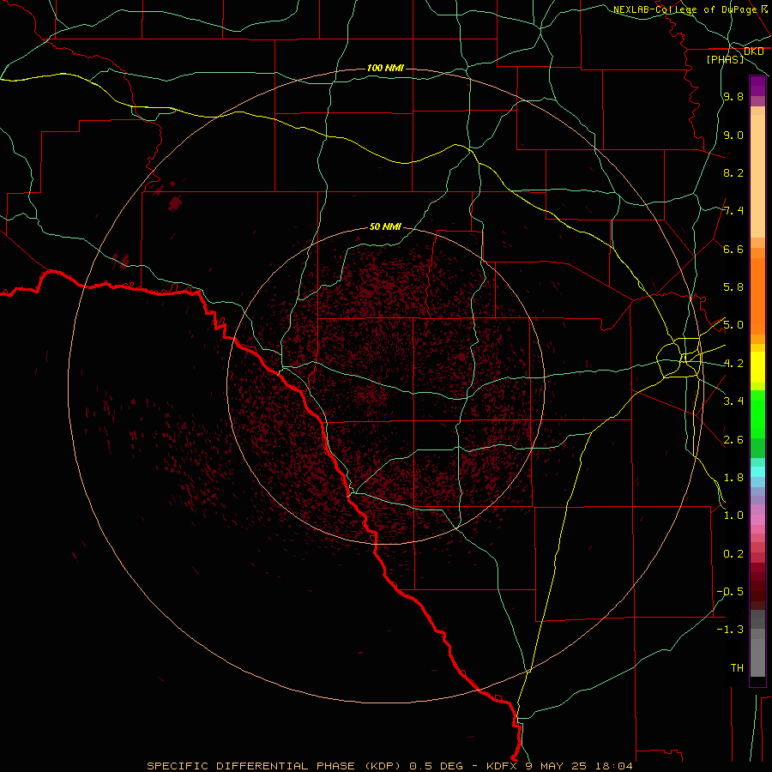
Task: Click the KDFX 9 MAY 25 18:04 timestamp
Action: (559, 766)
